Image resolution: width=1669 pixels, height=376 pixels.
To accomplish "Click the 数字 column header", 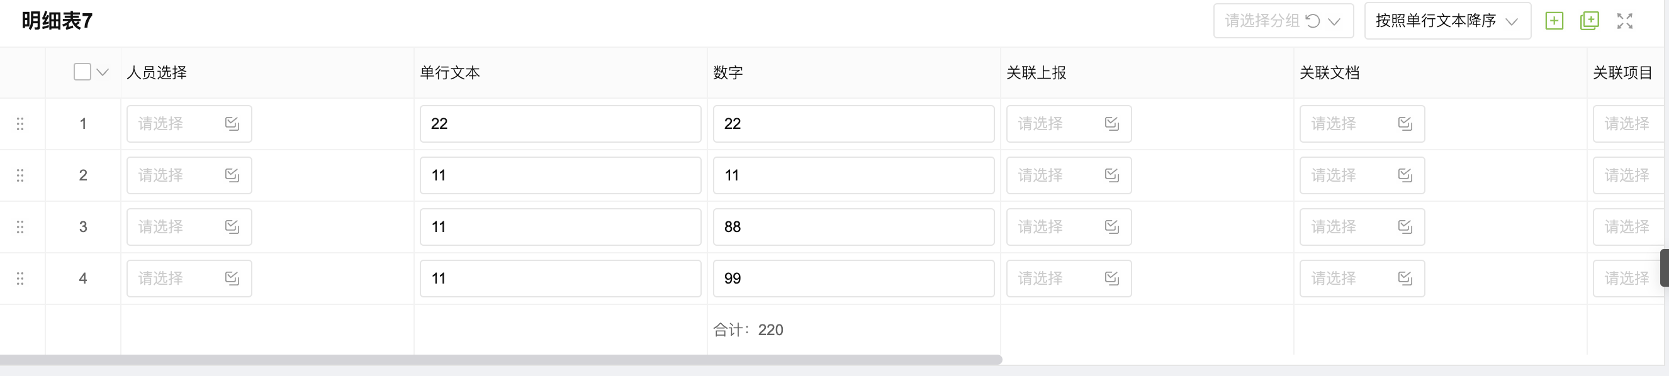I will click(x=728, y=72).
